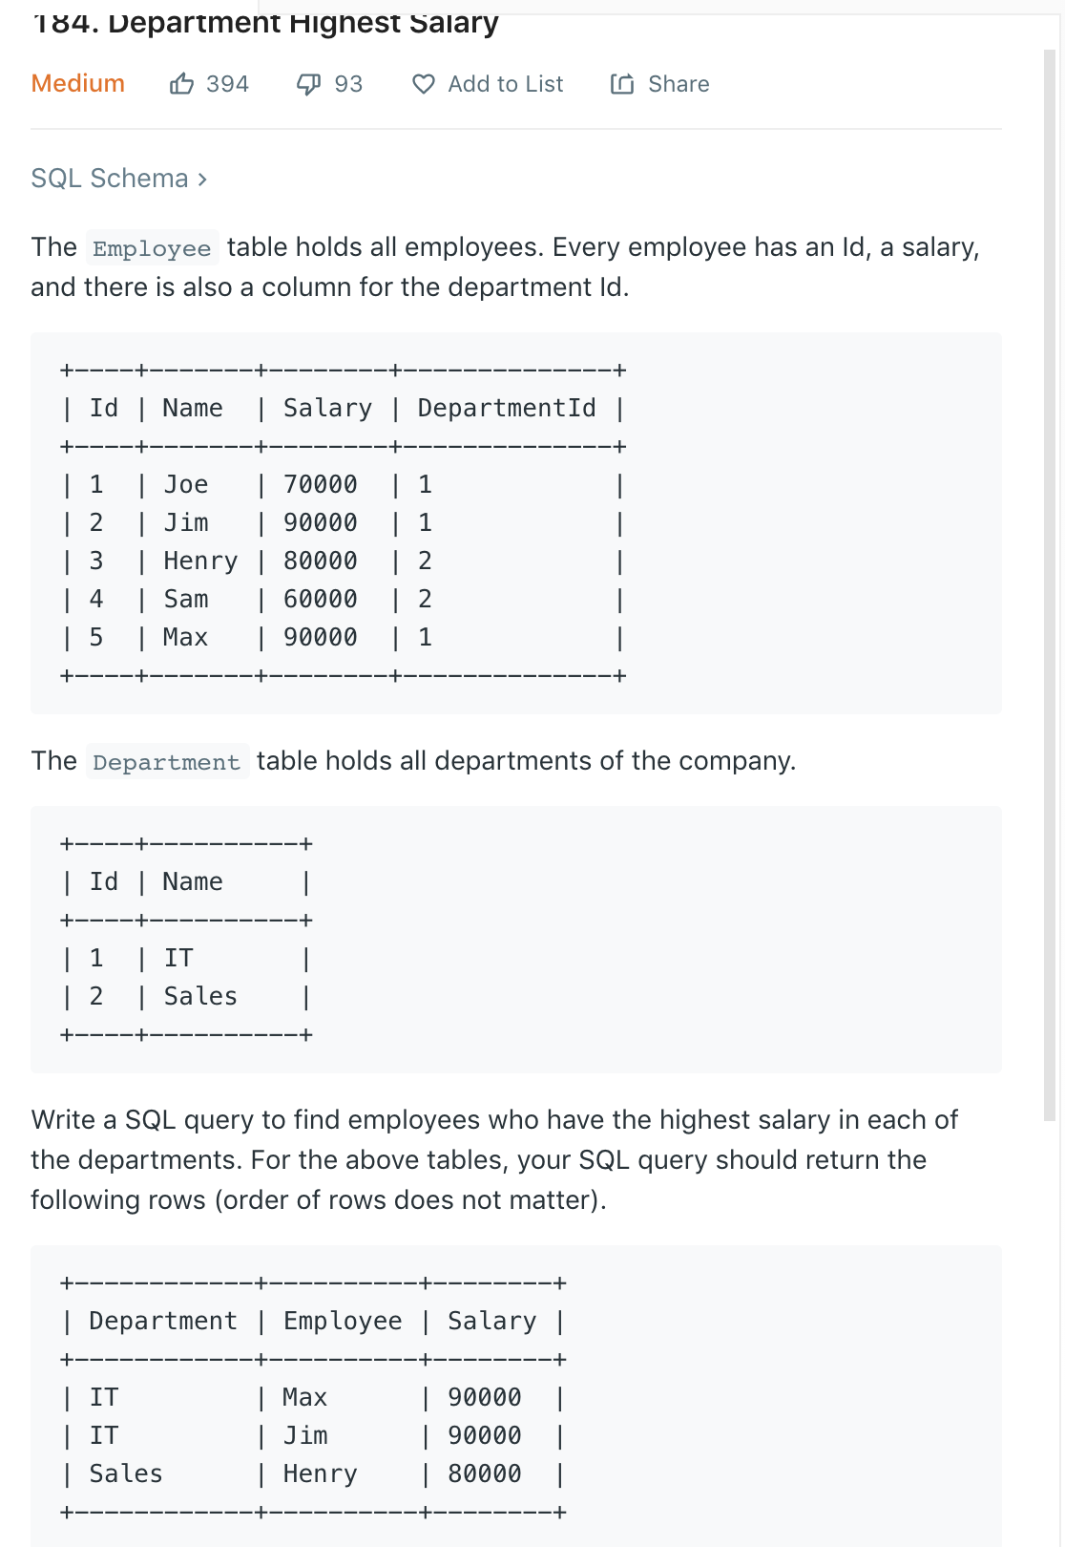Click the Employee inline code tag
Image resolution: width=1065 pixels, height=1547 pixels.
click(x=152, y=248)
